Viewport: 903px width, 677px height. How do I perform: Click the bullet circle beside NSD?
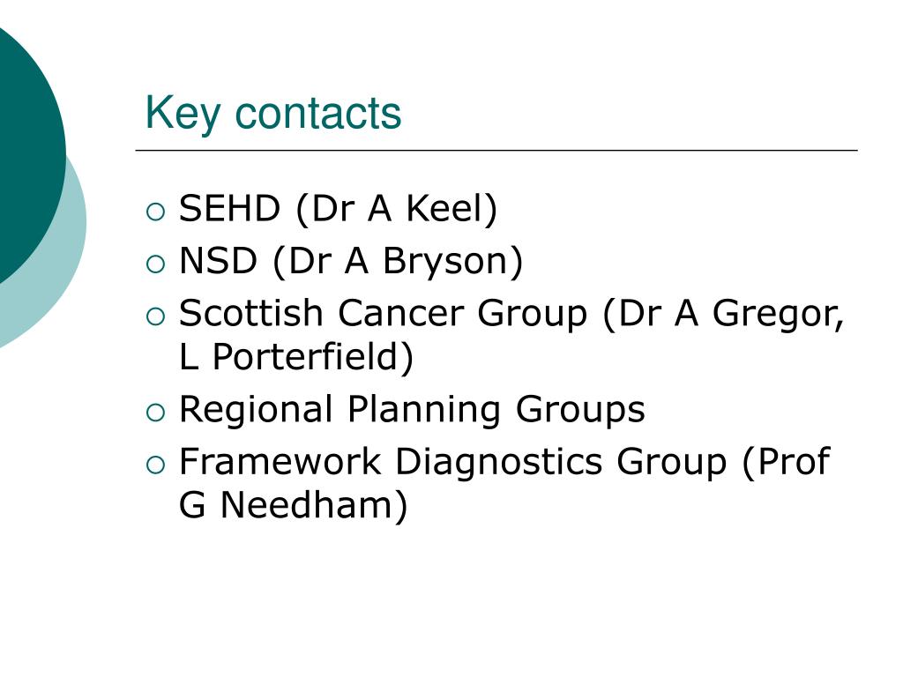(x=155, y=264)
